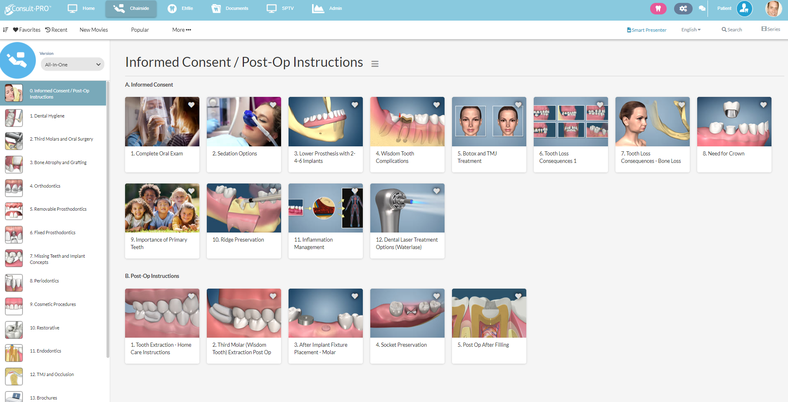
Task: Open the Chairside section in the navigation bar
Action: tap(131, 8)
